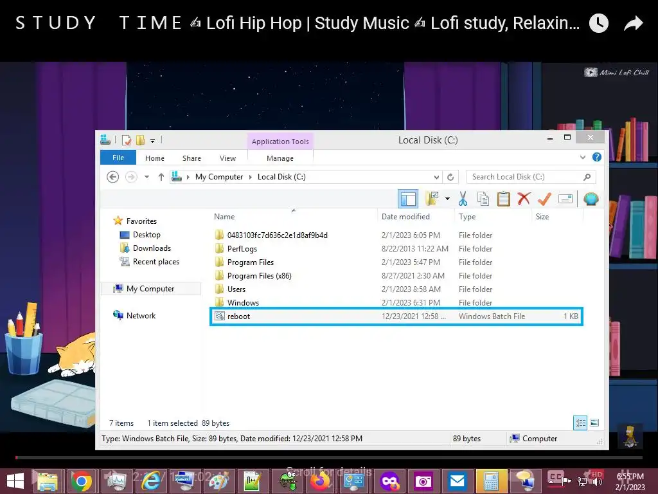The height and width of the screenshot is (494, 658).
Task: Click the Copy toolbar icon
Action: 483,199
